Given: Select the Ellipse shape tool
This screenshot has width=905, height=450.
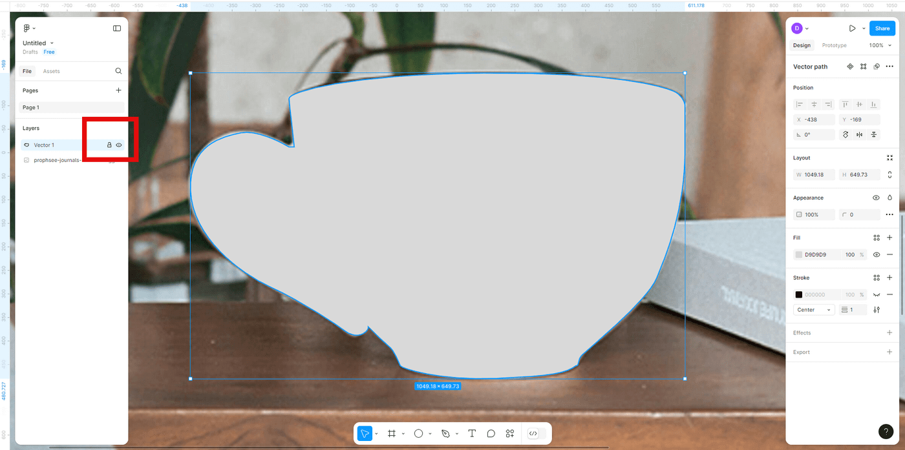Looking at the screenshot, I should [x=418, y=433].
